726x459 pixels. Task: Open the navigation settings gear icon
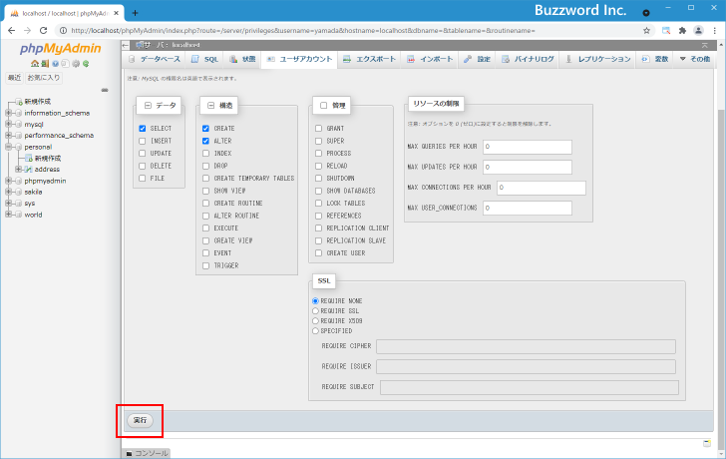(76, 64)
